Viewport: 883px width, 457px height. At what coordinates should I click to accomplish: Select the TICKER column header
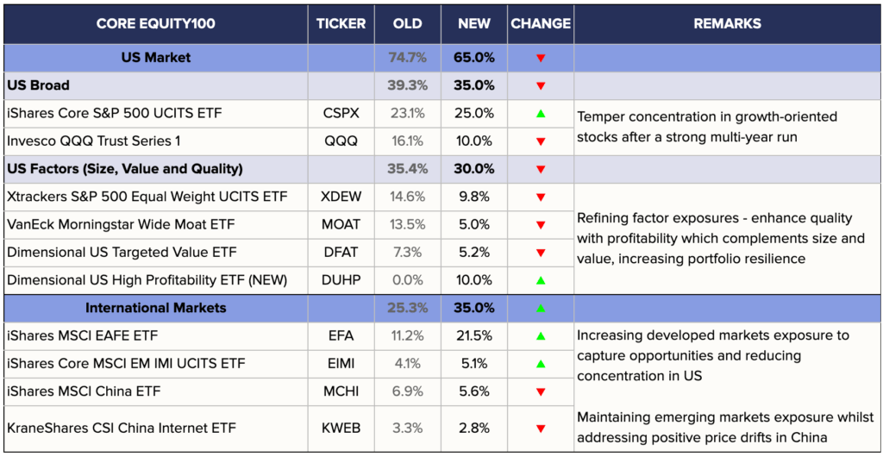pos(341,24)
